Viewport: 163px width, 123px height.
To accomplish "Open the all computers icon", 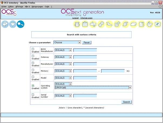I will pos(5,24).
